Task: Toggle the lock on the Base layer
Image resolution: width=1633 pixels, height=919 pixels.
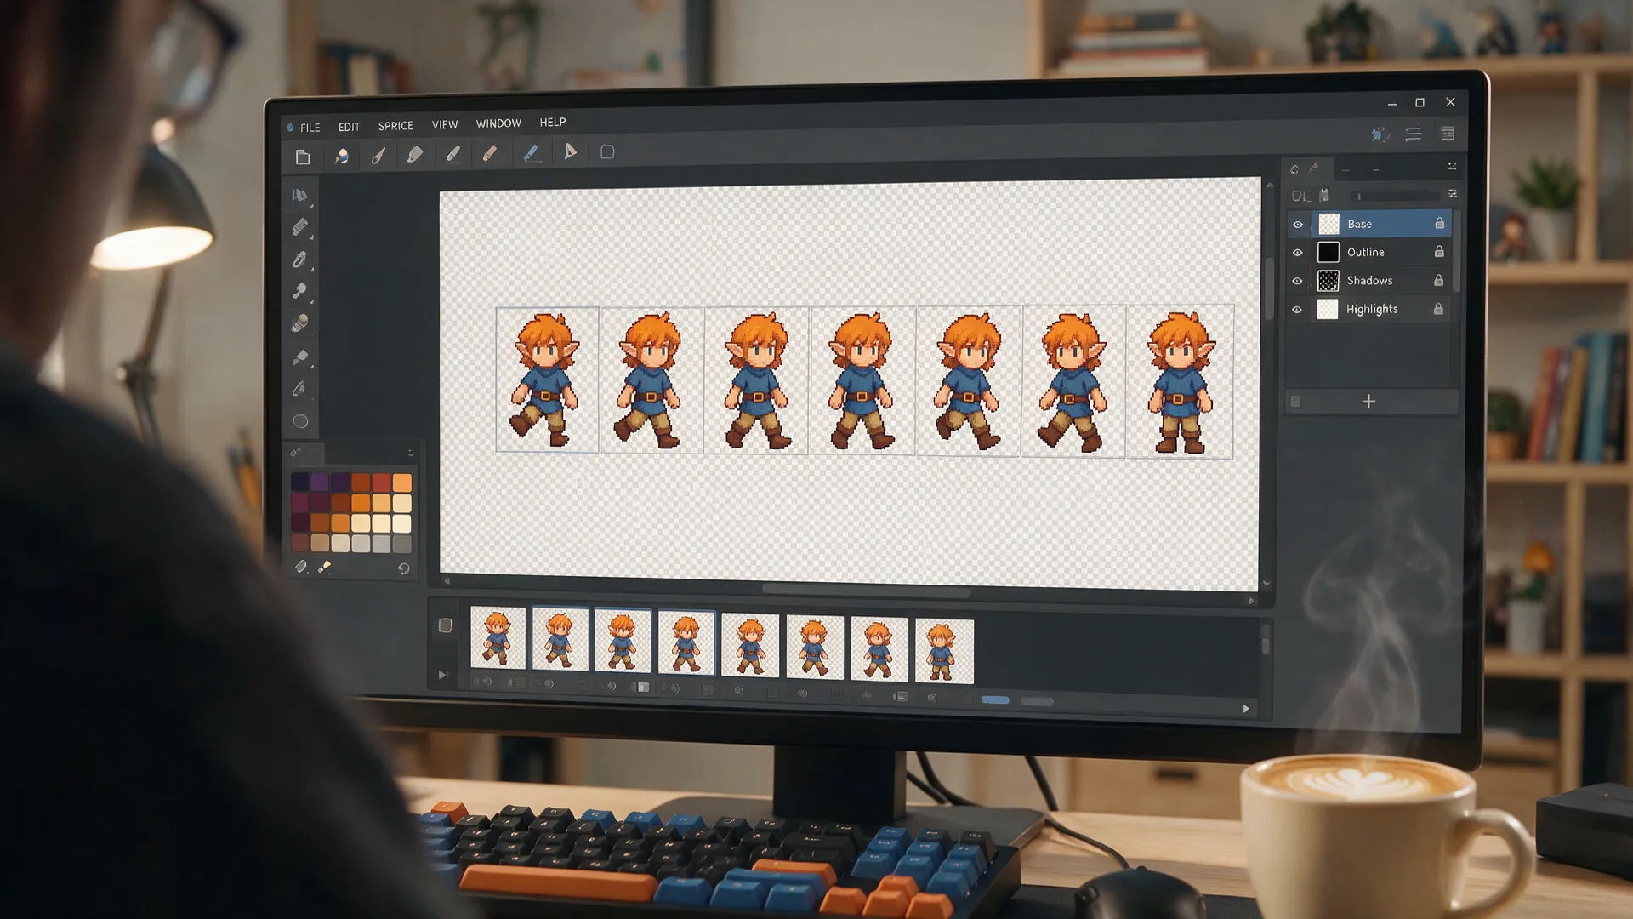Action: (1439, 223)
